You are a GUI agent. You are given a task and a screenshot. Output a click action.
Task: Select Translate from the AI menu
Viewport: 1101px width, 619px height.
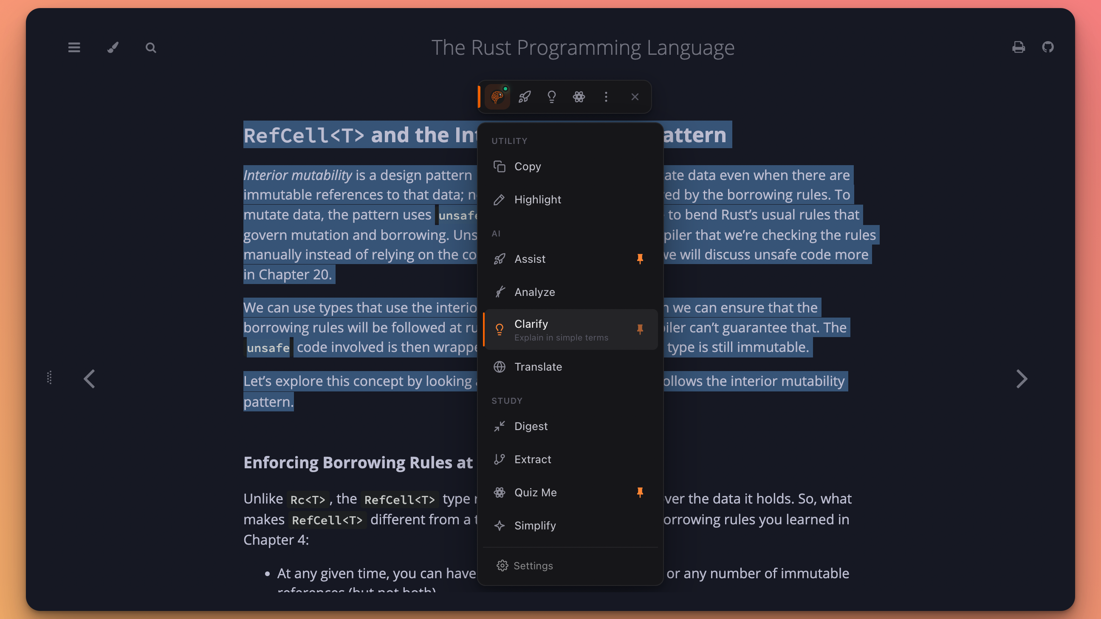click(538, 367)
